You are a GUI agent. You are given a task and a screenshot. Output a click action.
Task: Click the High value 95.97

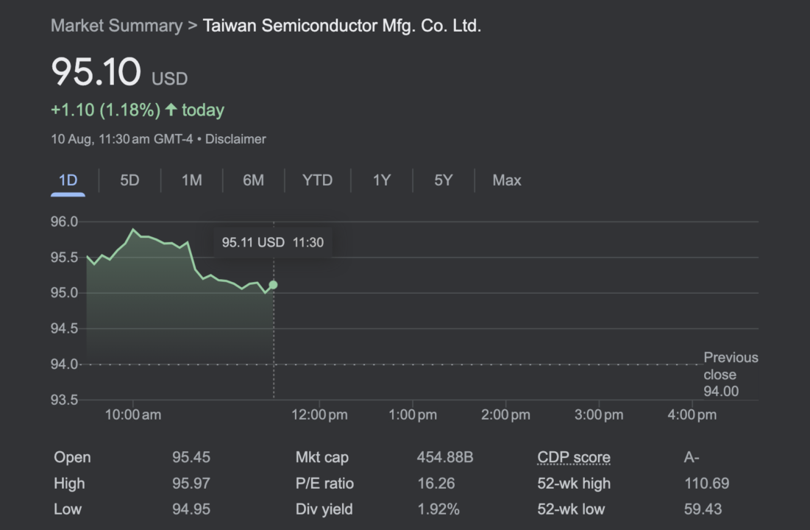coord(191,484)
